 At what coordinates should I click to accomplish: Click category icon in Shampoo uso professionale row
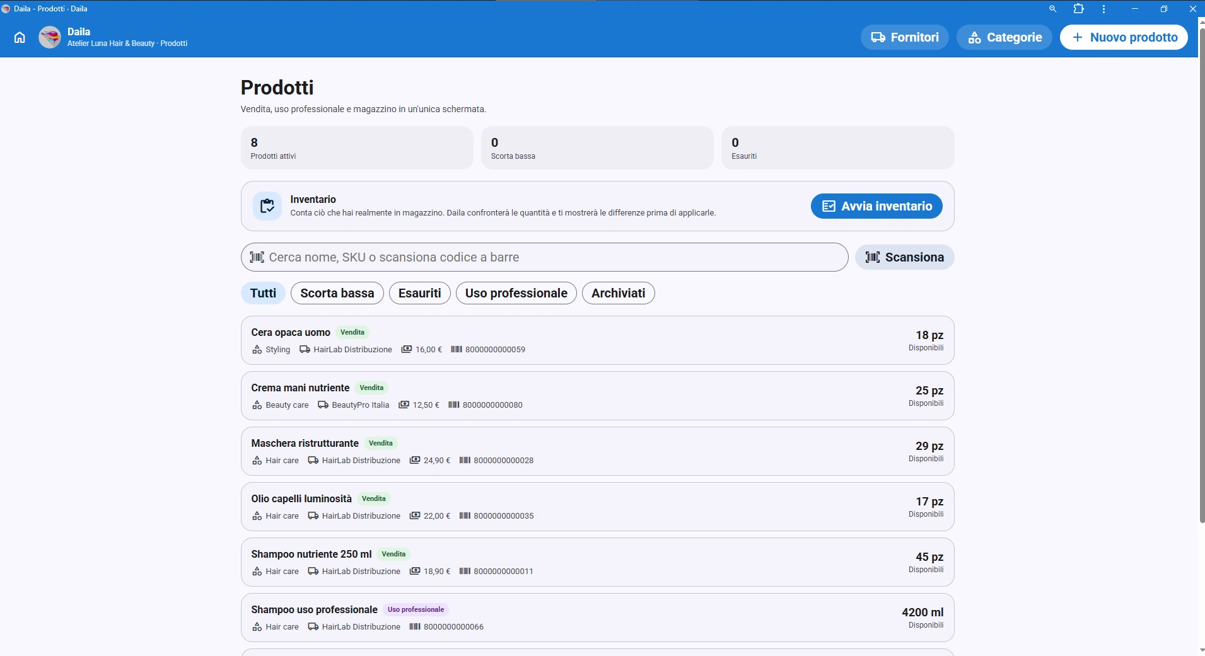[257, 627]
